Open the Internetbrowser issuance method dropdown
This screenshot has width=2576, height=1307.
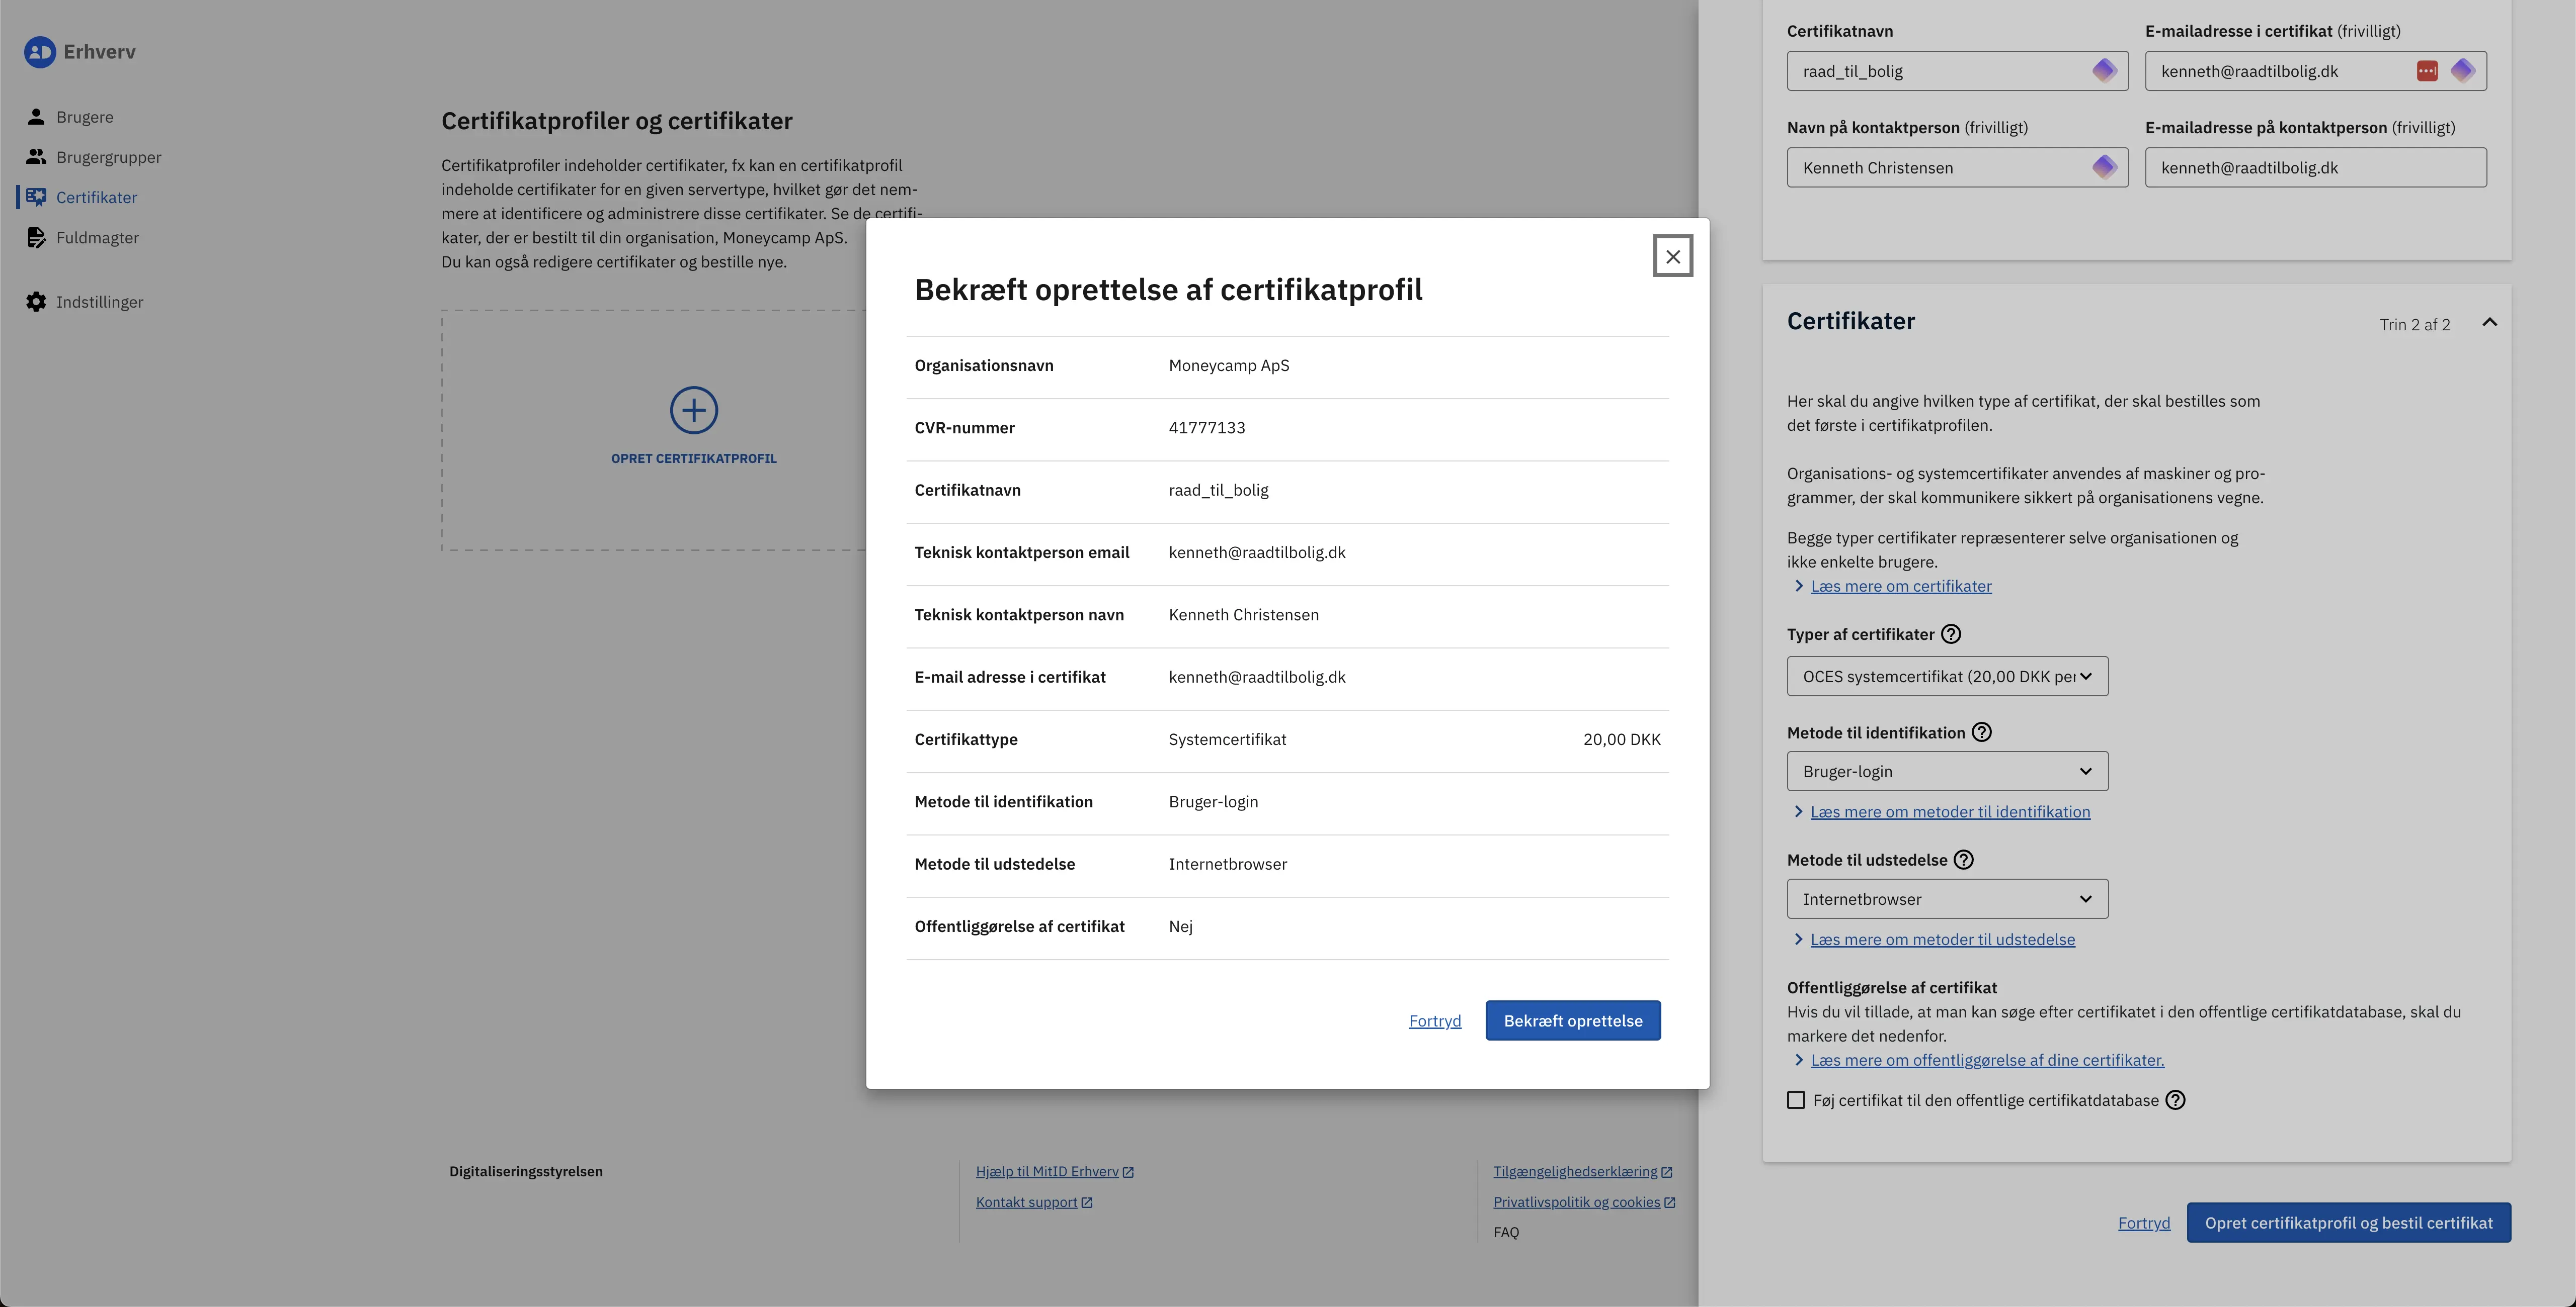(x=1947, y=899)
